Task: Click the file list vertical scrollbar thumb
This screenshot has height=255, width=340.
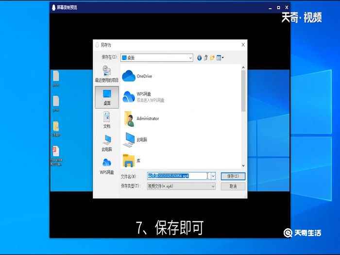Action: click(243, 91)
